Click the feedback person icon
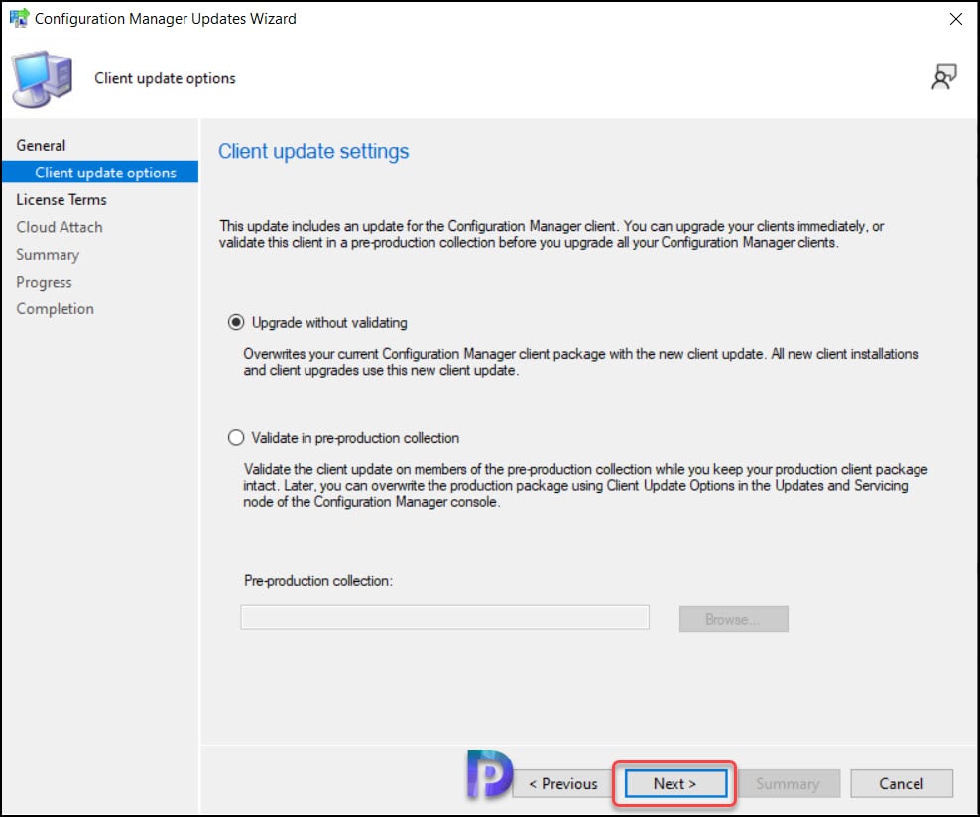Screen dimensions: 980x817 [943, 77]
